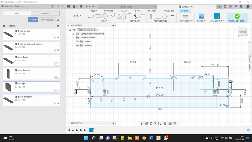Click the Redo arrow
The image size is (252, 142).
(93, 7)
